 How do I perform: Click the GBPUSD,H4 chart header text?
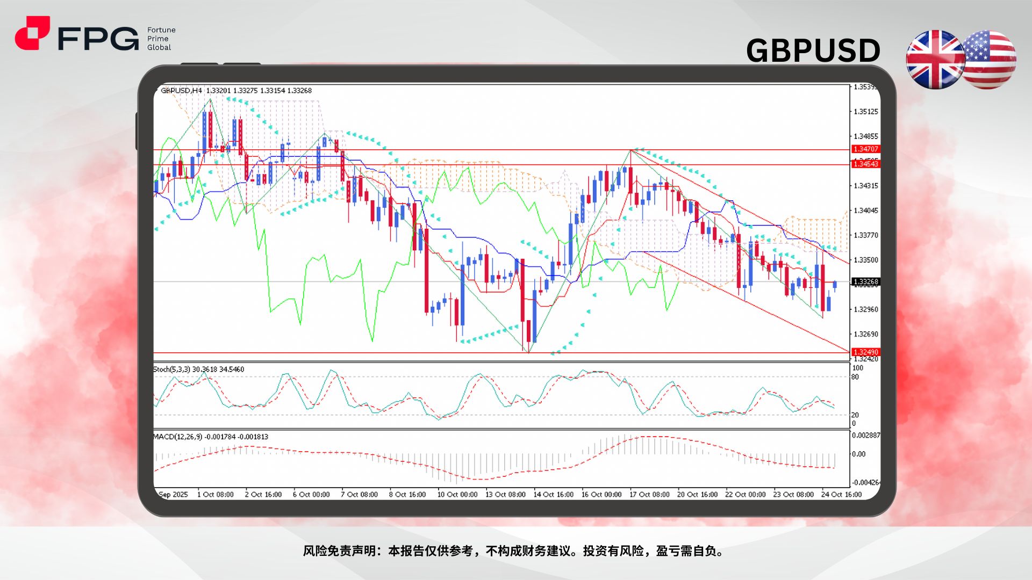click(x=182, y=91)
